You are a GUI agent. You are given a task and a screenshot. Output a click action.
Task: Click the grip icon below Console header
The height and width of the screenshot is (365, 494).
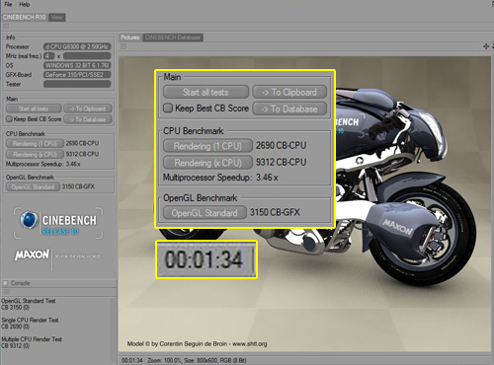click(6, 292)
